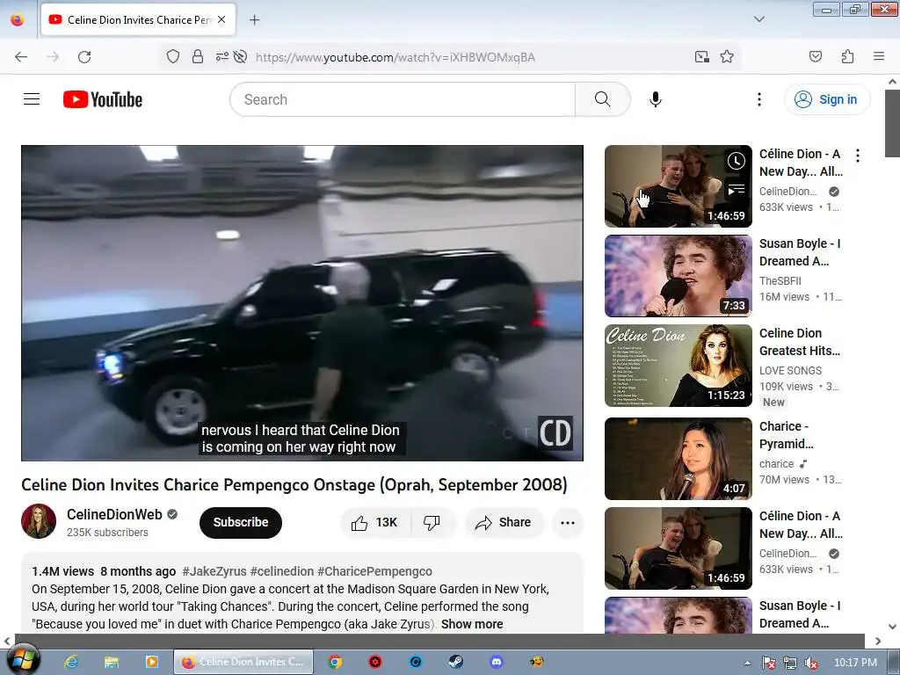900x675 pixels.
Task: Open site permissions icon in address bar
Action: (222, 57)
